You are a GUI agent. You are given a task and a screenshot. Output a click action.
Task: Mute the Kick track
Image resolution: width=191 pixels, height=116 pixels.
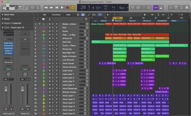tap(50, 28)
